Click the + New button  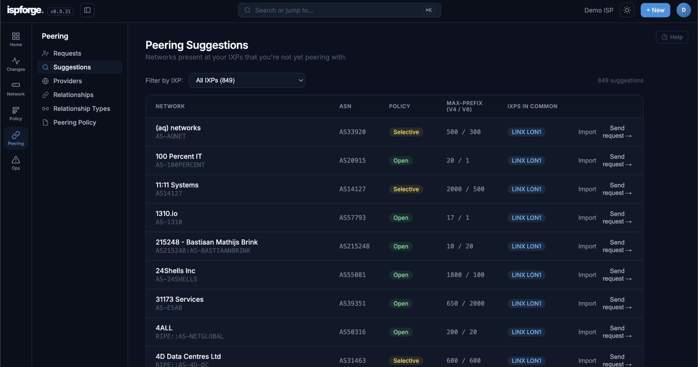[x=655, y=10]
